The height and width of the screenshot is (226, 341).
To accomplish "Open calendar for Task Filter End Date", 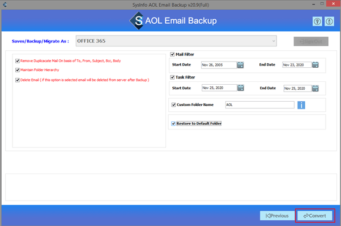I will pyautogui.click(x=316, y=88).
